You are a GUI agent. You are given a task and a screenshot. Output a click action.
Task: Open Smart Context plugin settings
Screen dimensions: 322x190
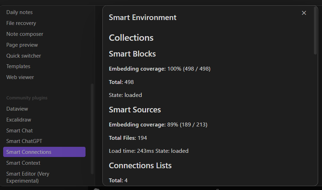pyautogui.click(x=23, y=163)
